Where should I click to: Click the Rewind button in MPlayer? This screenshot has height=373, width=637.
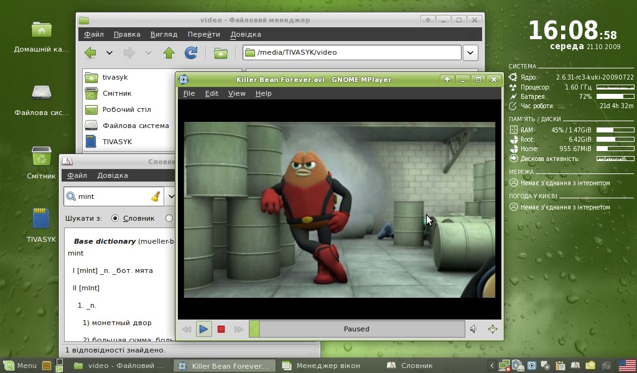(187, 329)
